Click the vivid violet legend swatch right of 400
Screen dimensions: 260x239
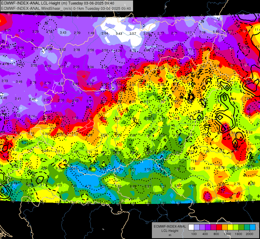(x=208, y=227)
